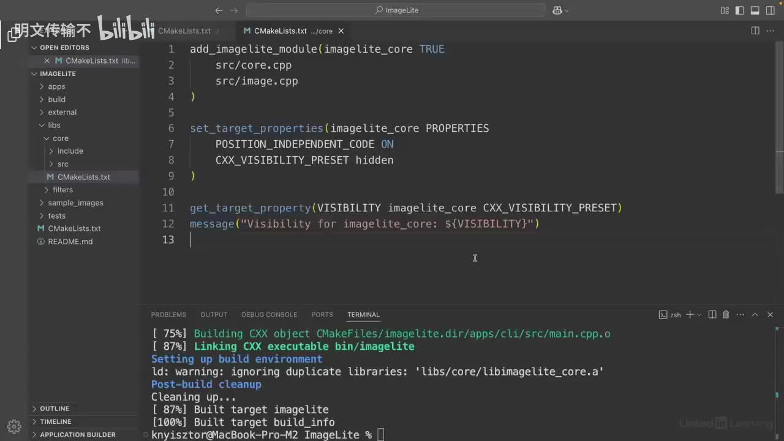Expand the Application Builder section
Screen dimensions: 784x441
(77, 435)
